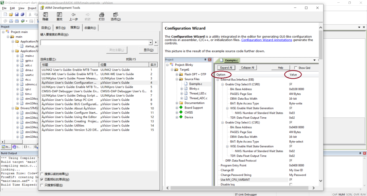
Task: Switch to the 索引(N) tab
Action: (60, 28)
